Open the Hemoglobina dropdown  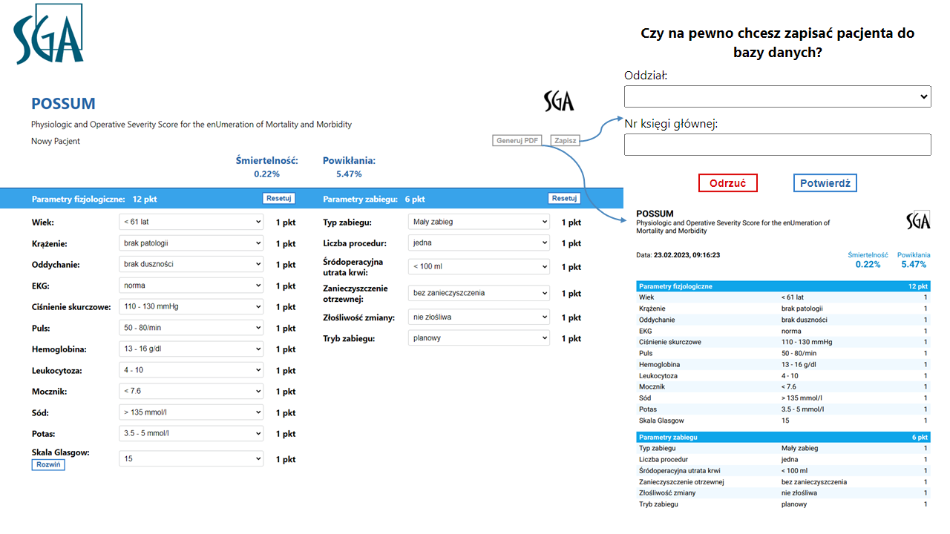click(191, 349)
